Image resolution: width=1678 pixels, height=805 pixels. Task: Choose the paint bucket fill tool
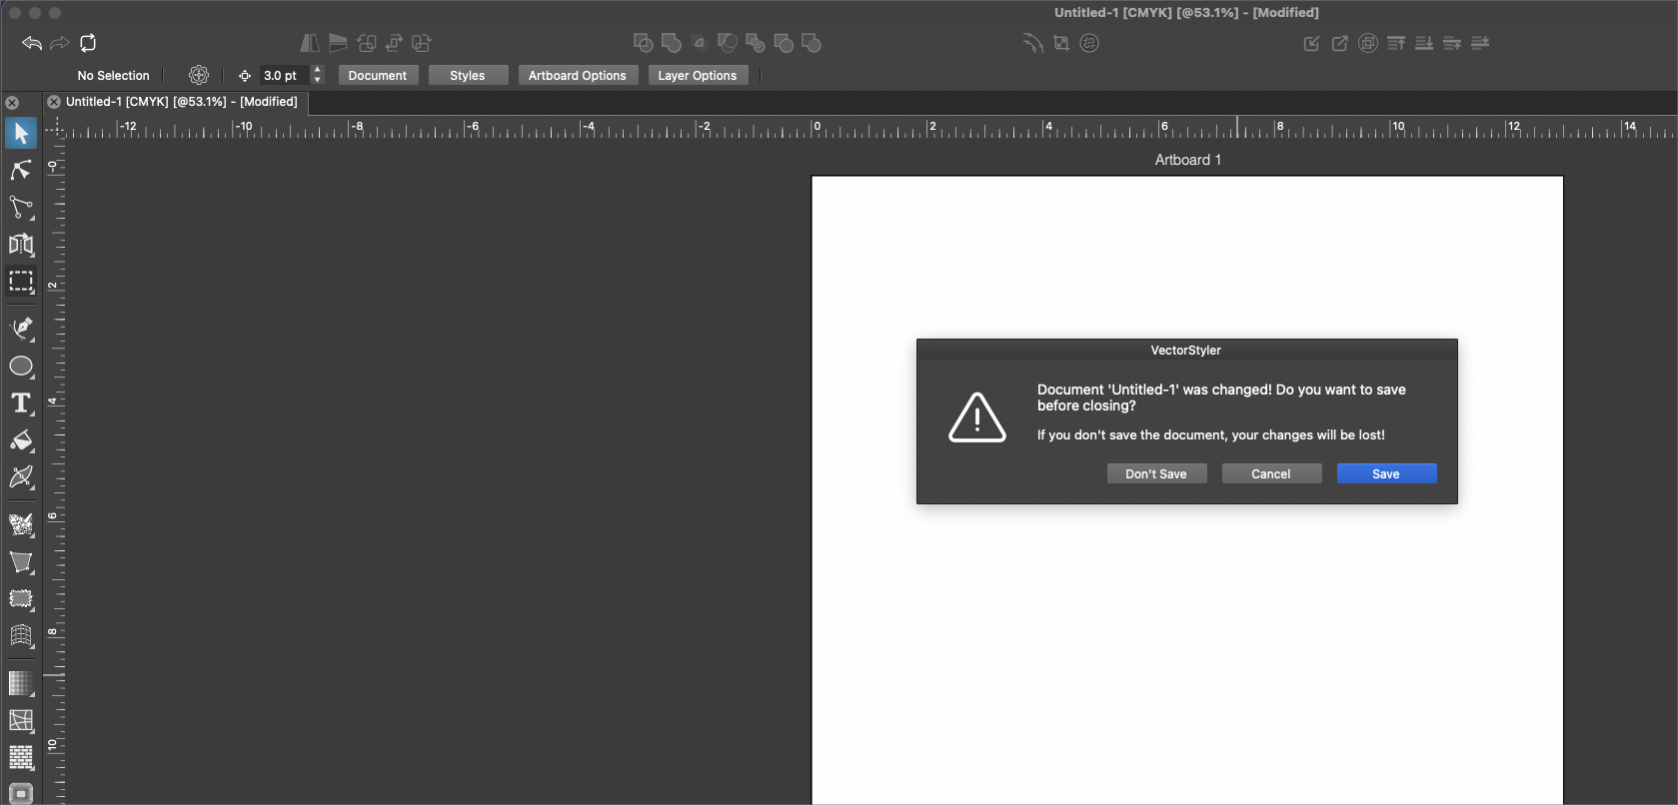tap(21, 440)
